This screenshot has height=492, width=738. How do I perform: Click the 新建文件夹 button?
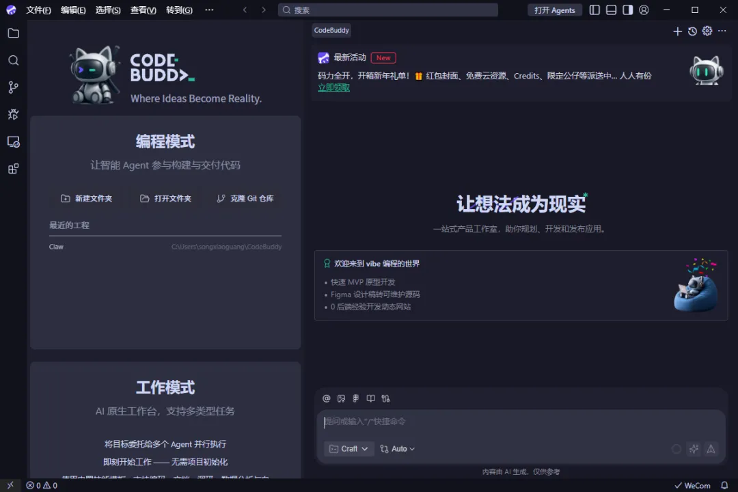coord(87,199)
